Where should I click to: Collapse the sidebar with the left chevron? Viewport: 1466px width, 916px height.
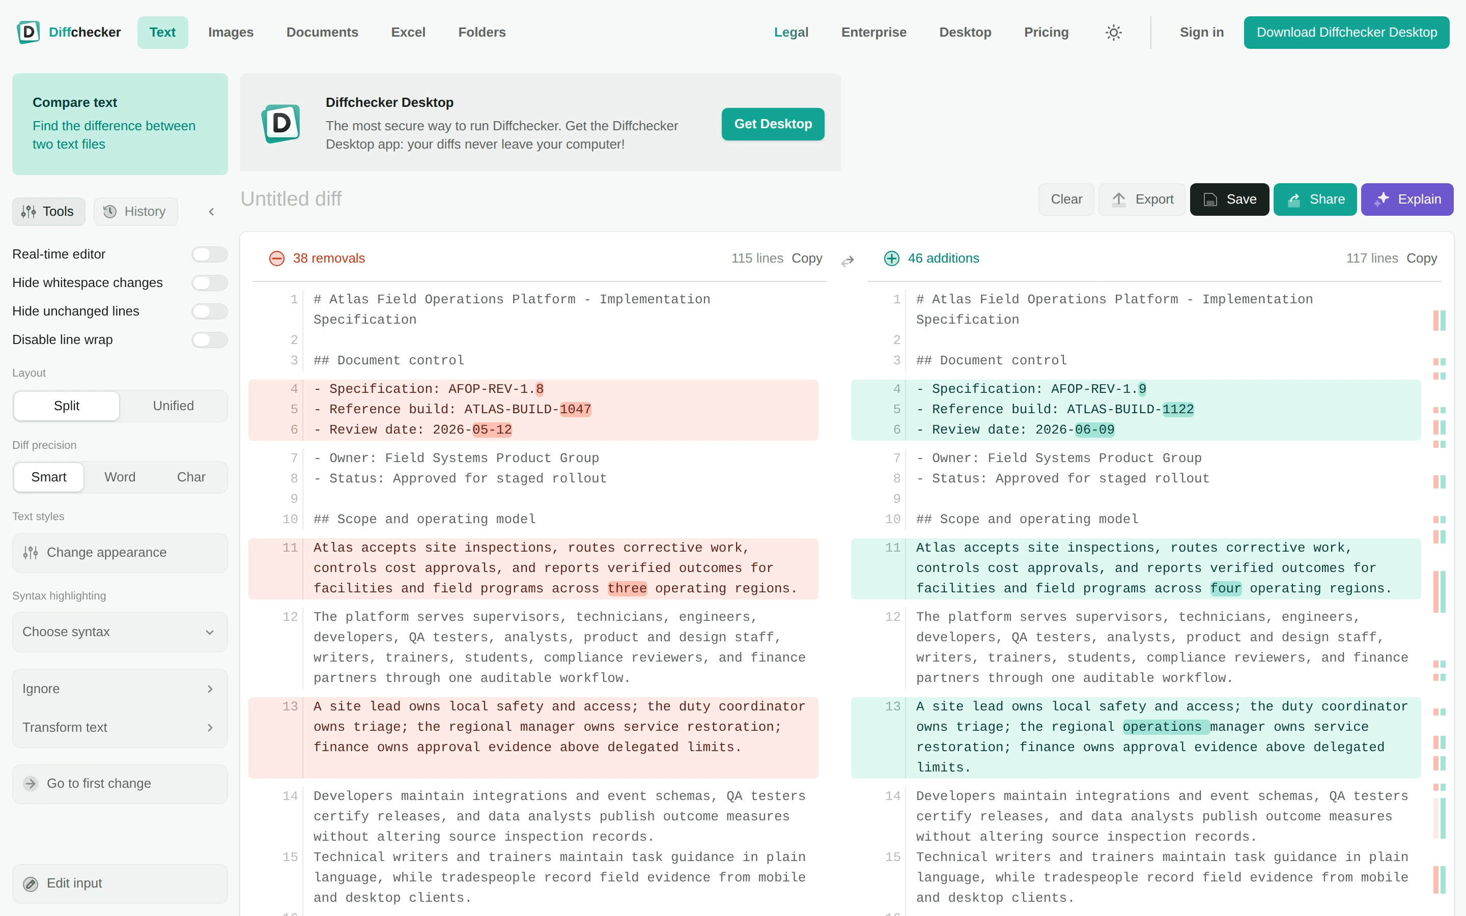coord(211,211)
